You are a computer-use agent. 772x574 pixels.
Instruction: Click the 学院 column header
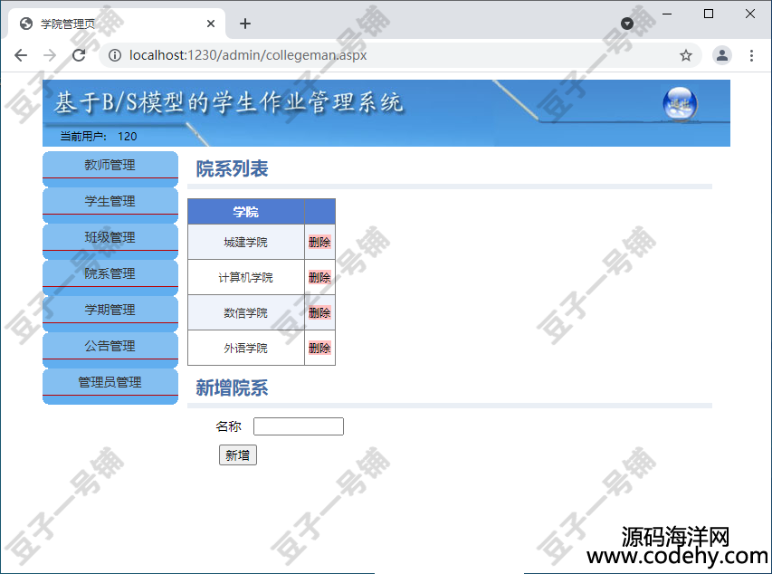(245, 212)
